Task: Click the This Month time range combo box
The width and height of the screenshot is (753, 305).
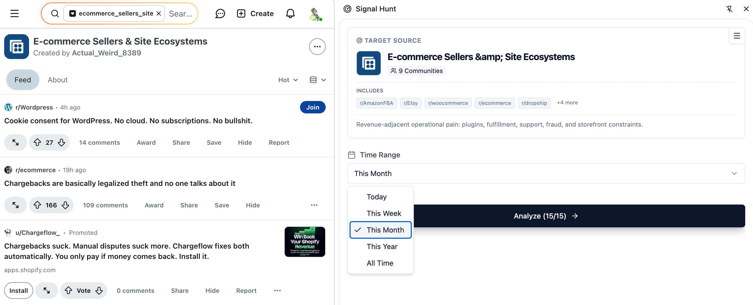Action: tap(546, 173)
